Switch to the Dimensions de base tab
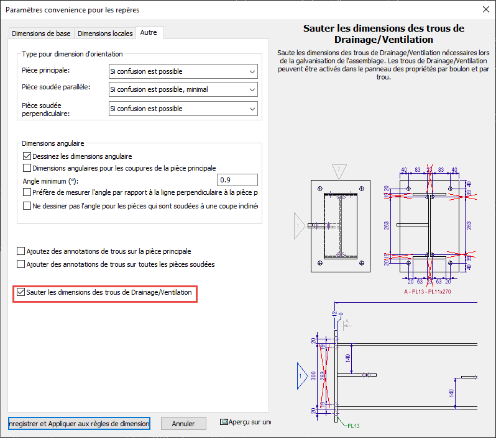Image resolution: width=496 pixels, height=438 pixels. coord(41,34)
